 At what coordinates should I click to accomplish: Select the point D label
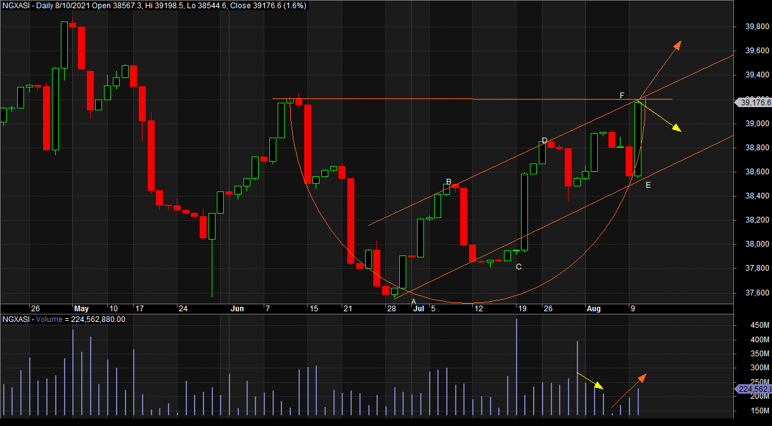point(544,141)
